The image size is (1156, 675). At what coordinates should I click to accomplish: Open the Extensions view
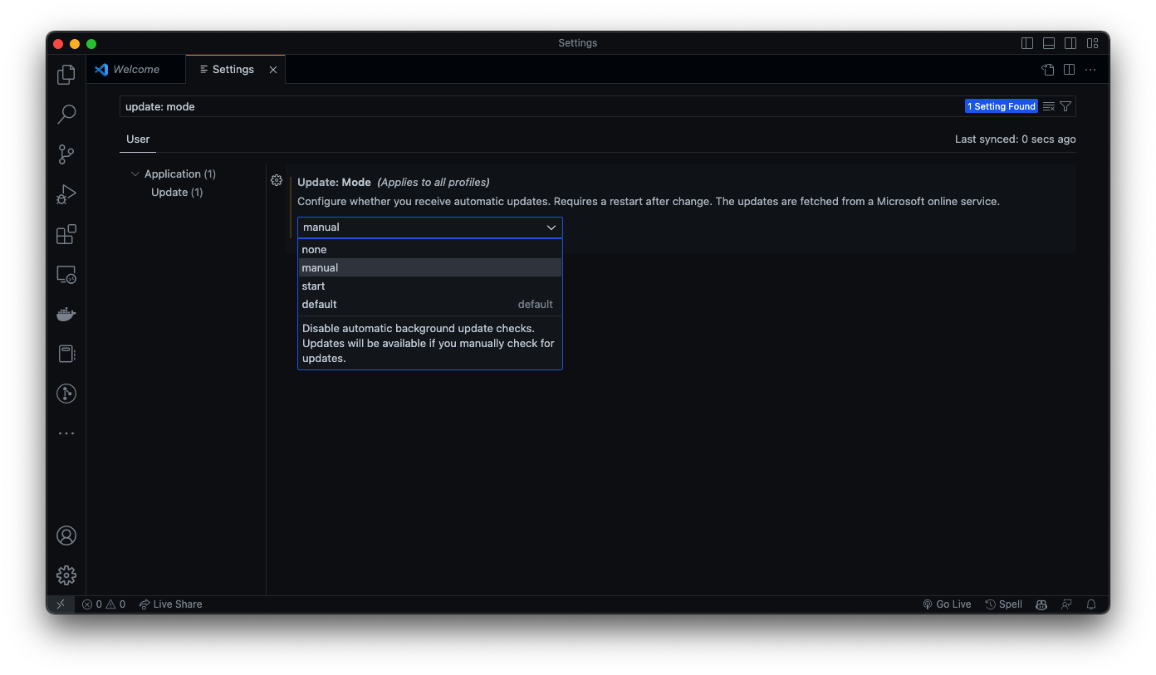click(66, 234)
